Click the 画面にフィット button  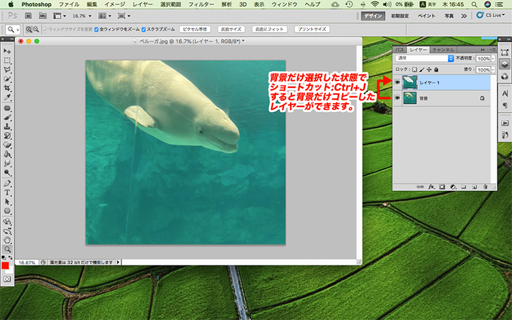[270, 29]
